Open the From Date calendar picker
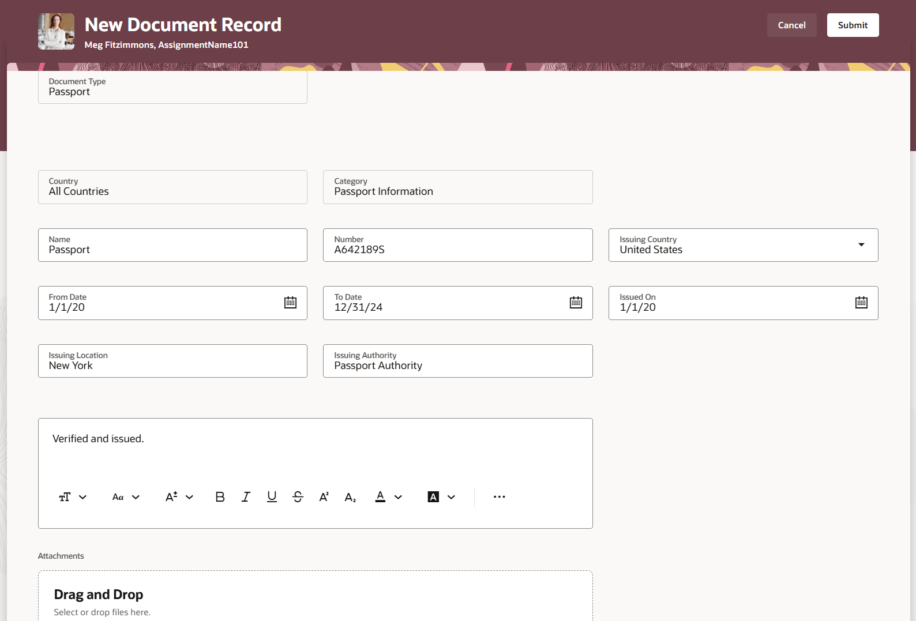 coord(290,303)
